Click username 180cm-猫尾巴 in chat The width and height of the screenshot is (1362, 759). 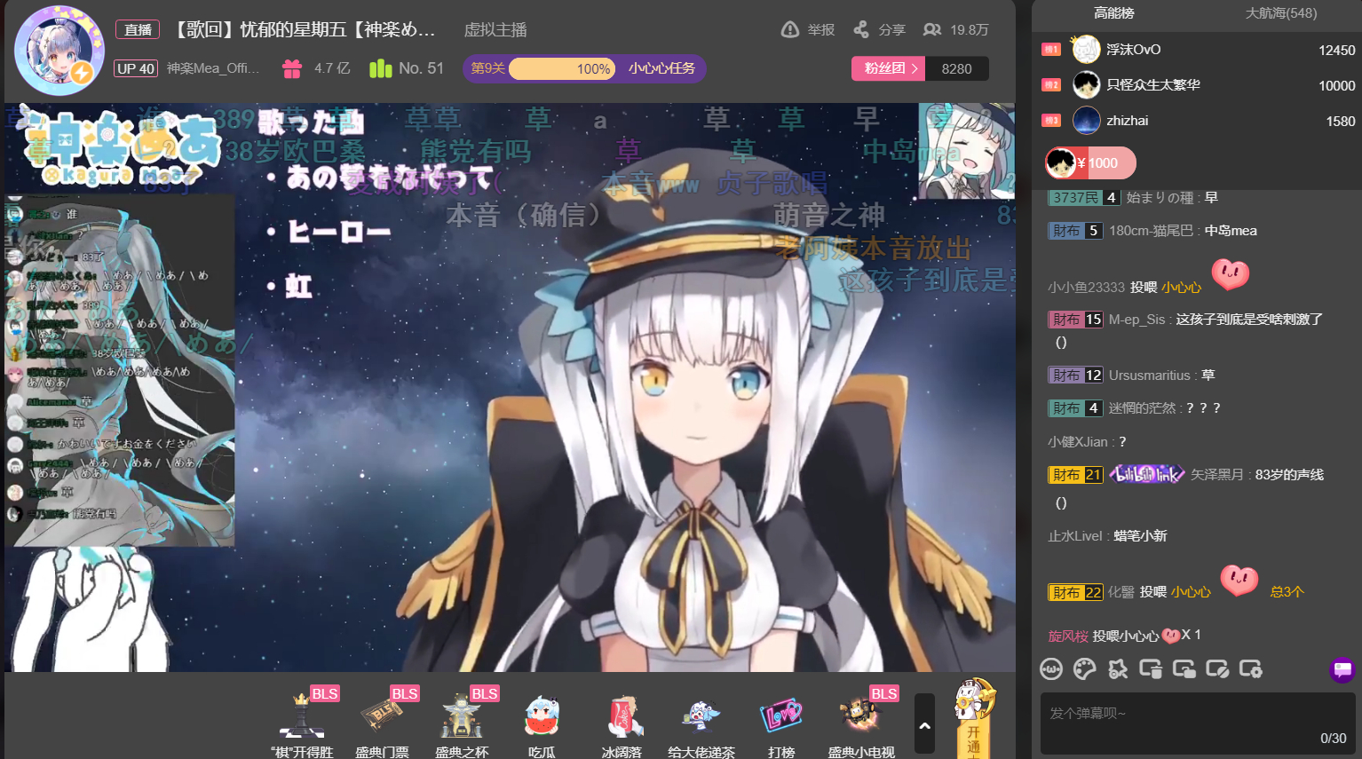(x=1151, y=231)
